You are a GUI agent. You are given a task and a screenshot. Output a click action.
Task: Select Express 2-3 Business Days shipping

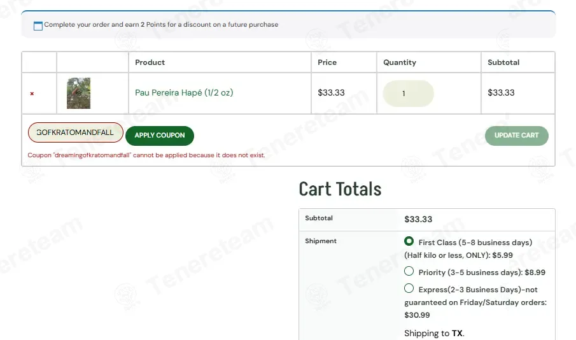409,288
